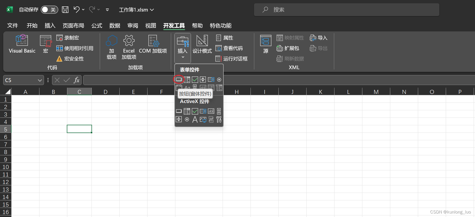Select all cells via corner triangle

coord(8,92)
